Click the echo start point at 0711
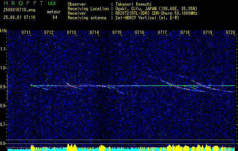This screenshot has width=238, height=151. pos(31,85)
